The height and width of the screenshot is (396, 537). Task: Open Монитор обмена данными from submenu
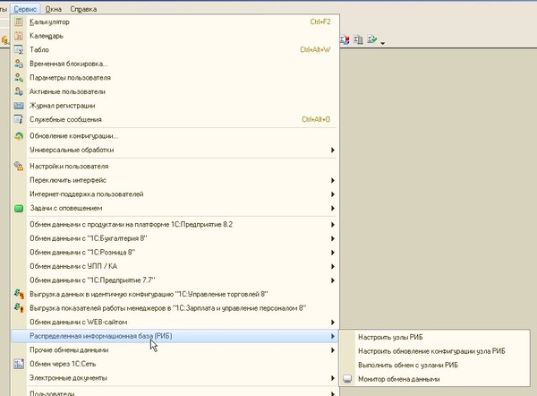[434, 379]
